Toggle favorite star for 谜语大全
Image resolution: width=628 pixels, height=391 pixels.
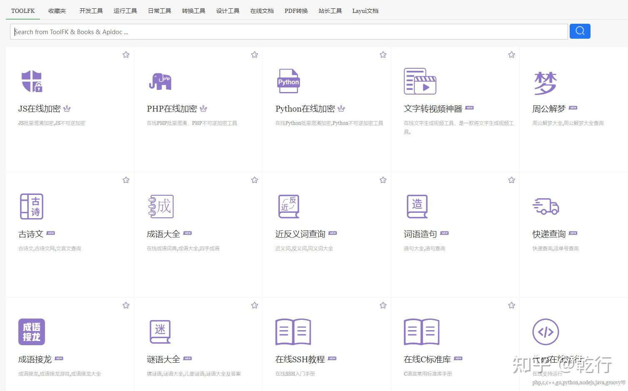(255, 305)
